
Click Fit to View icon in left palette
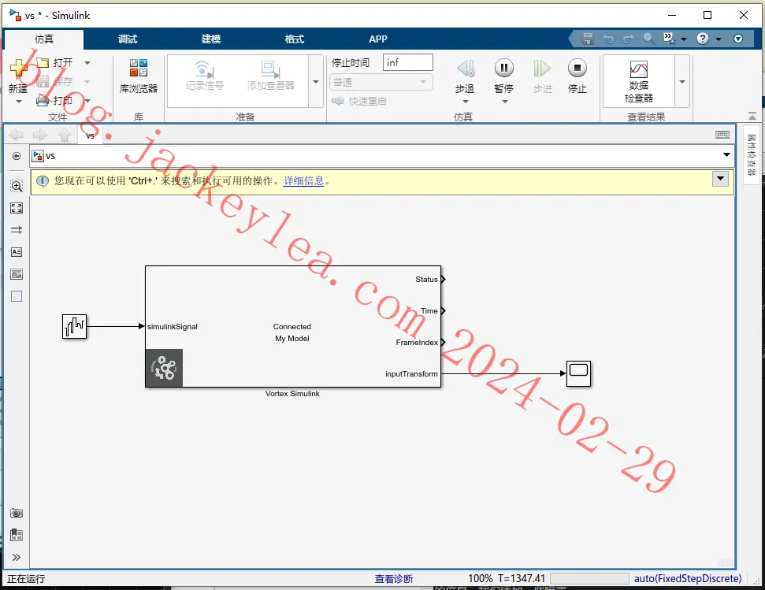pyautogui.click(x=17, y=208)
